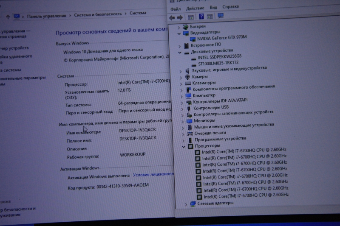The width and height of the screenshot is (340, 226).
Task: Expand the Сетевые адаптеры node
Action: pos(186,204)
